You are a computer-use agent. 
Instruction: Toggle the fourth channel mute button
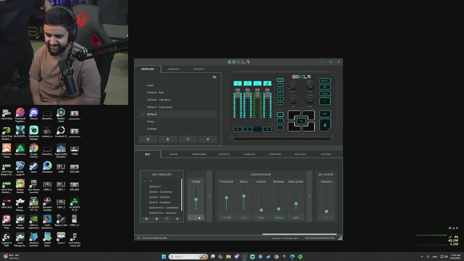[x=267, y=129]
